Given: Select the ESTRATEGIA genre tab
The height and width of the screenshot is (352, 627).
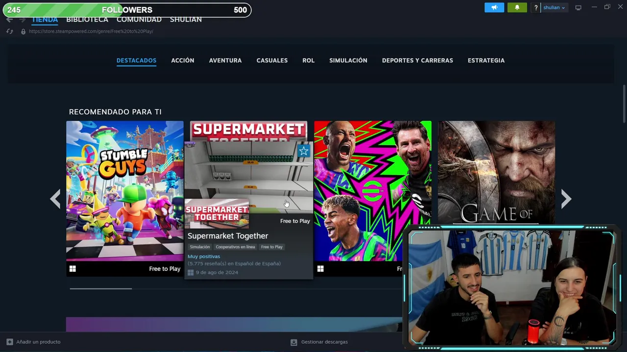Looking at the screenshot, I should point(486,60).
